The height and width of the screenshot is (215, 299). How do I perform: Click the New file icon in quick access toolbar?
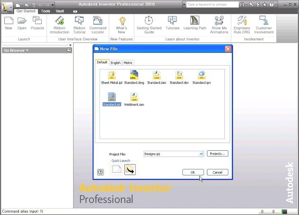tap(18, 5)
